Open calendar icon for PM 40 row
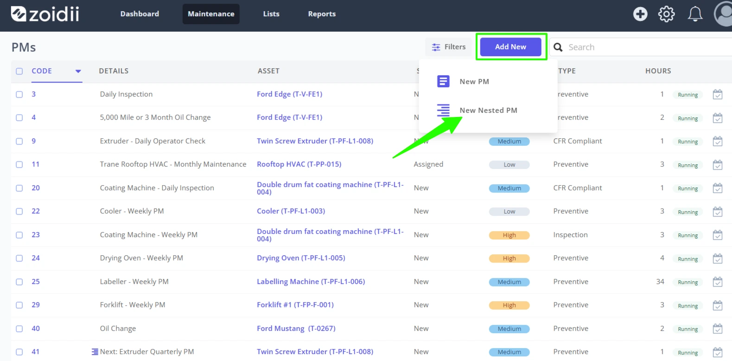The height and width of the screenshot is (361, 732). [x=718, y=329]
